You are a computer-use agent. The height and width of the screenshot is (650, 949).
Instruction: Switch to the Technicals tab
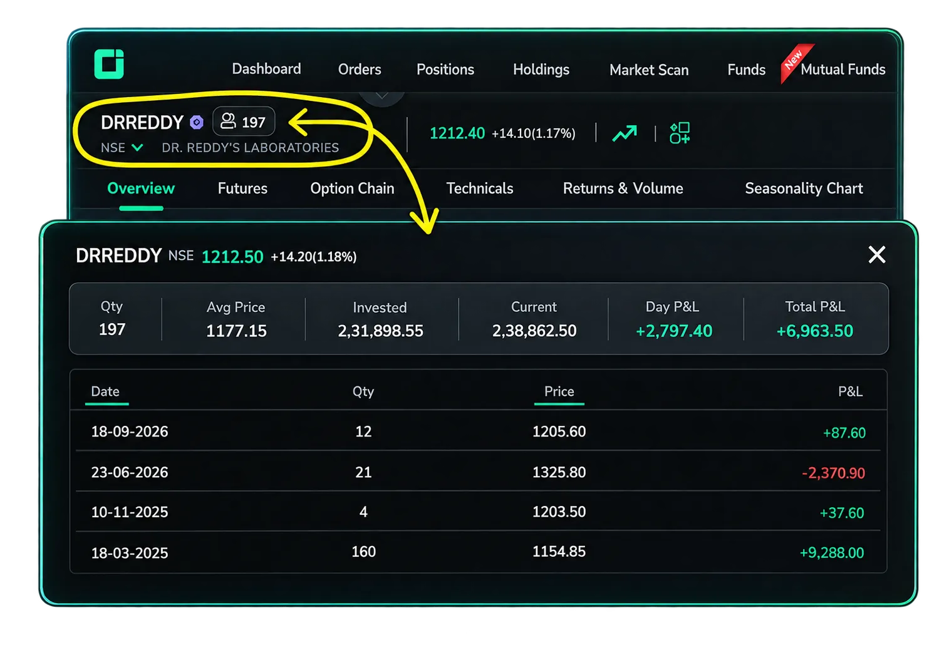click(x=480, y=188)
